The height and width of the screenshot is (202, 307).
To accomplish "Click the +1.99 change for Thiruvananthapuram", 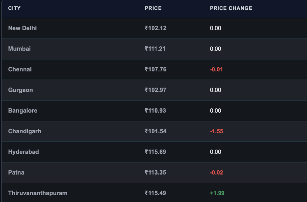I will pyautogui.click(x=217, y=193).
